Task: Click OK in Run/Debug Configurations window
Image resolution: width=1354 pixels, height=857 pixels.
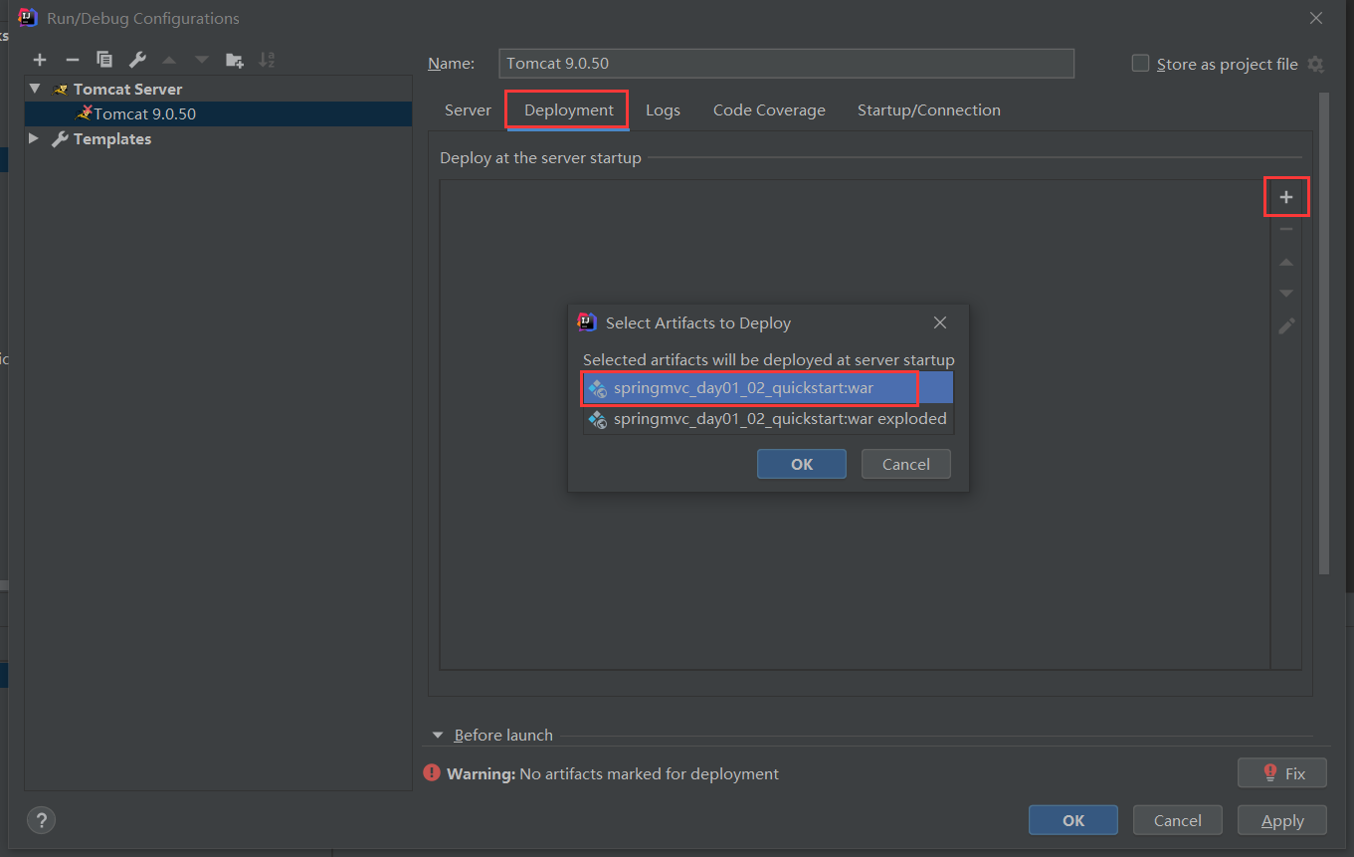Action: pos(1073,820)
